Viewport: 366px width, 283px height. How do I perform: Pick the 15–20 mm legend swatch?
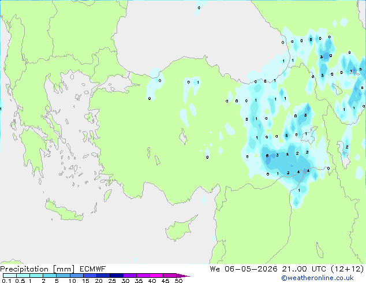coord(89,275)
